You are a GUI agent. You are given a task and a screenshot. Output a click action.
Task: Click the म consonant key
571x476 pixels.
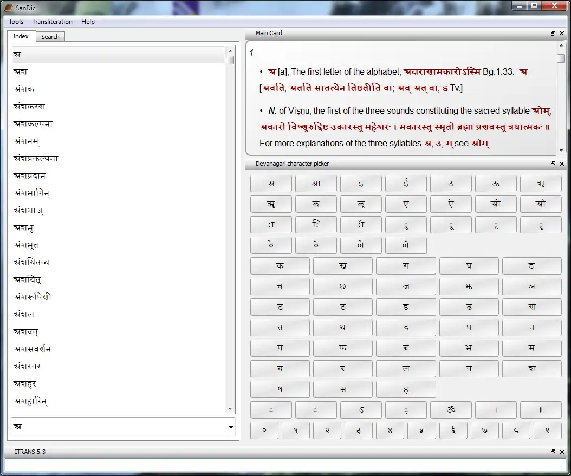[x=531, y=348]
